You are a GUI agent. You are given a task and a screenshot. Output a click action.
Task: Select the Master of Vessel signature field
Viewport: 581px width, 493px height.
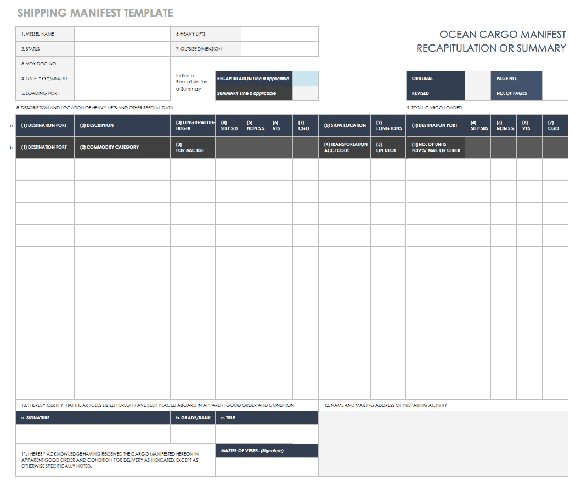point(267,466)
